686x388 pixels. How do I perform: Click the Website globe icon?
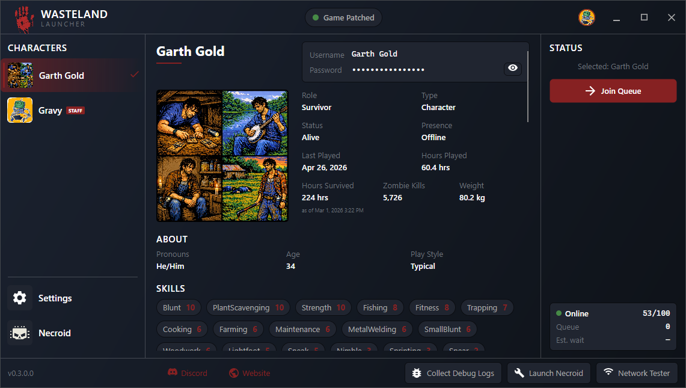pos(234,373)
